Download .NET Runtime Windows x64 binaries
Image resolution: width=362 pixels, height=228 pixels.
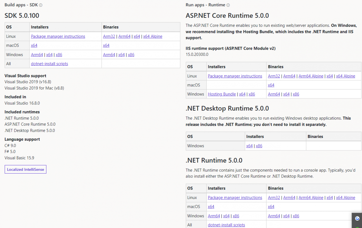pos(286,216)
